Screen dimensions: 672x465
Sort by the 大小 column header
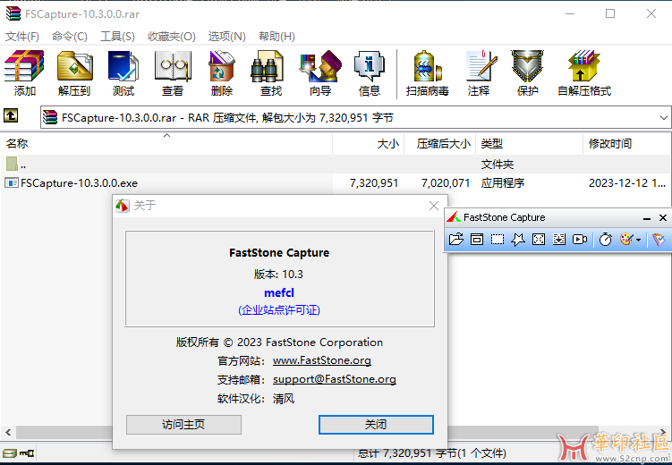pos(387,143)
